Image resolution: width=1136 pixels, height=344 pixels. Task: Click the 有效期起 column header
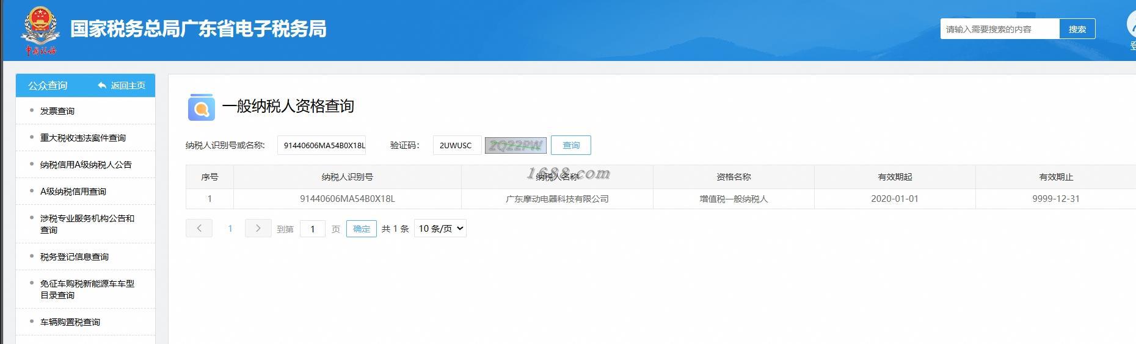point(895,177)
